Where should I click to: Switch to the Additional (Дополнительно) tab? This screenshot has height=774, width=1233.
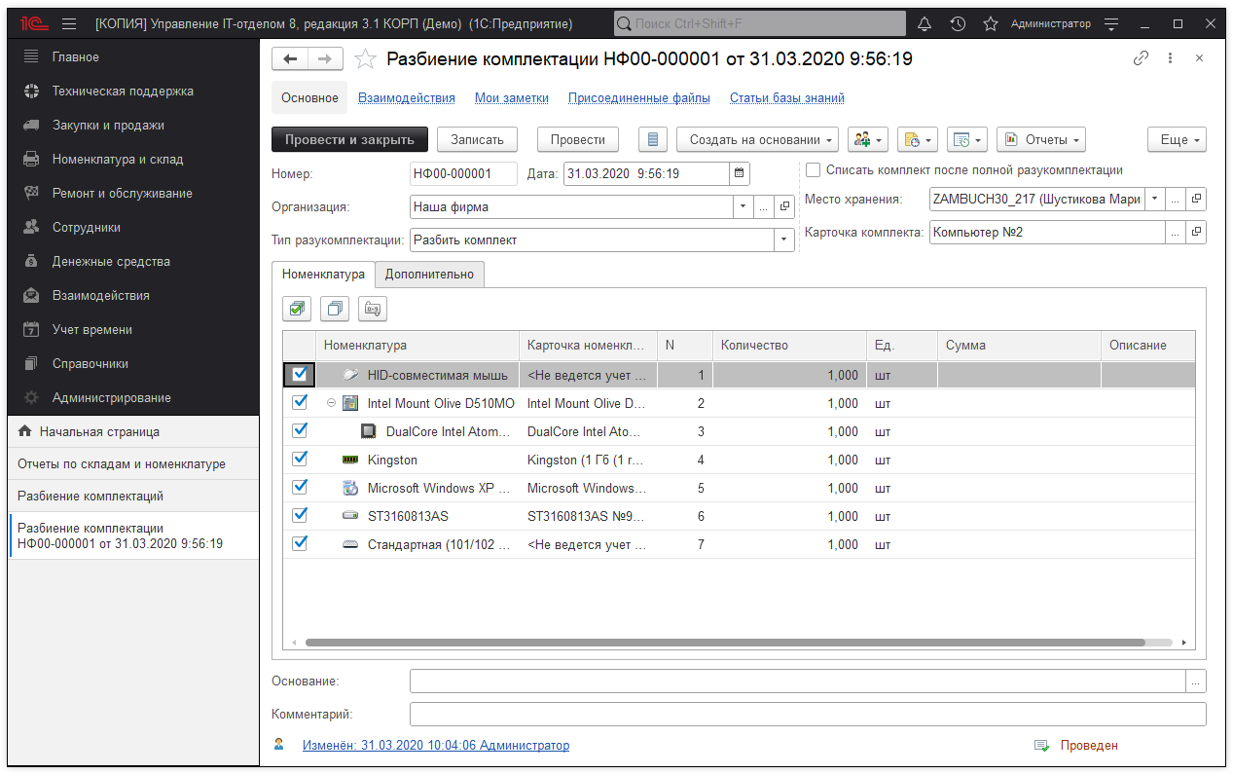coord(429,275)
